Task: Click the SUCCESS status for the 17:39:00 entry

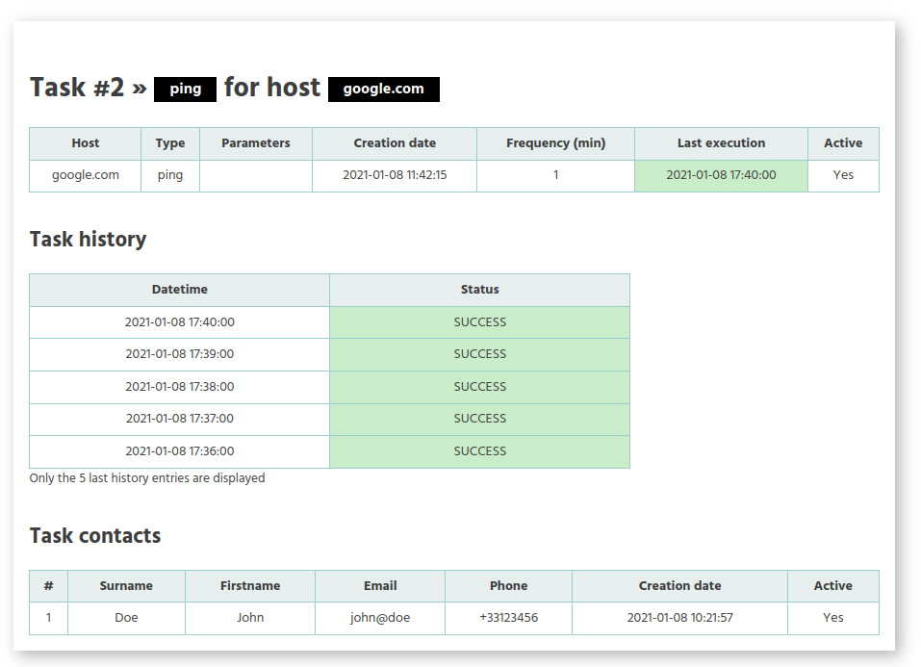Action: point(480,354)
